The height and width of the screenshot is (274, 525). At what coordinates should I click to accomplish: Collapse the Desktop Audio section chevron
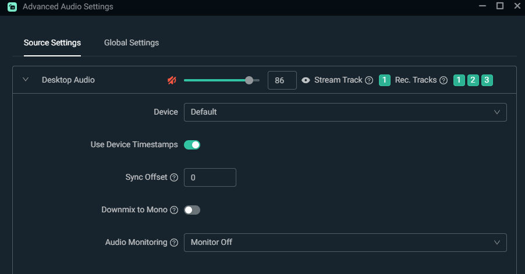pyautogui.click(x=26, y=80)
